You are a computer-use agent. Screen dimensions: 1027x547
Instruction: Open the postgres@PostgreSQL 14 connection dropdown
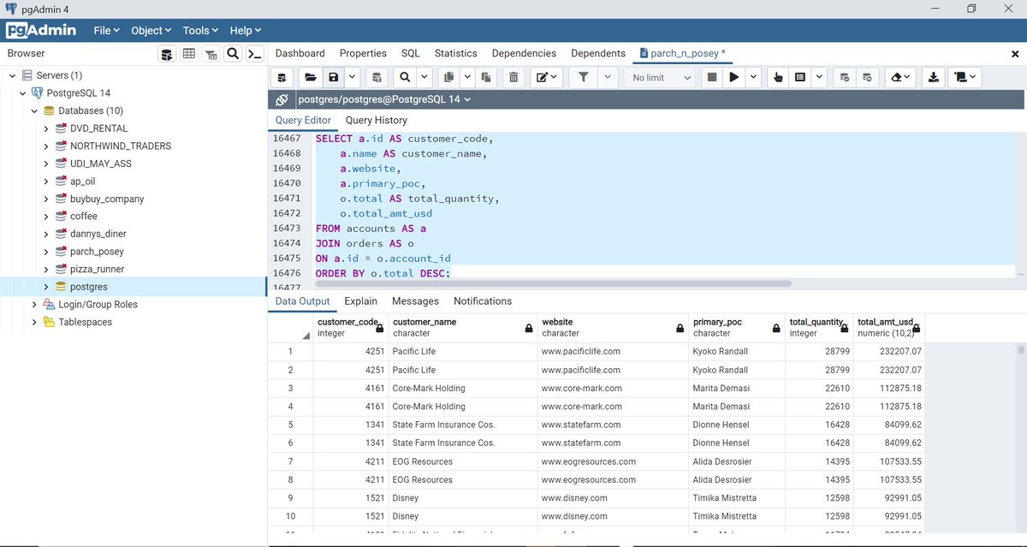[384, 99]
